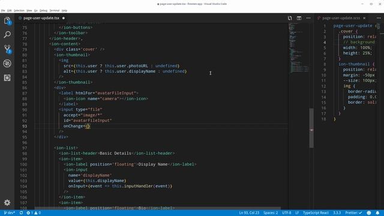Open the Source Control view icon
The image size is (384, 216).
(7, 49)
